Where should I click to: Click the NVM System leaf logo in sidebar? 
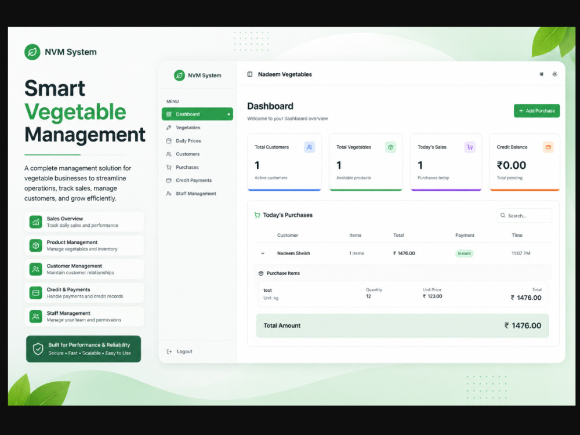coord(179,75)
